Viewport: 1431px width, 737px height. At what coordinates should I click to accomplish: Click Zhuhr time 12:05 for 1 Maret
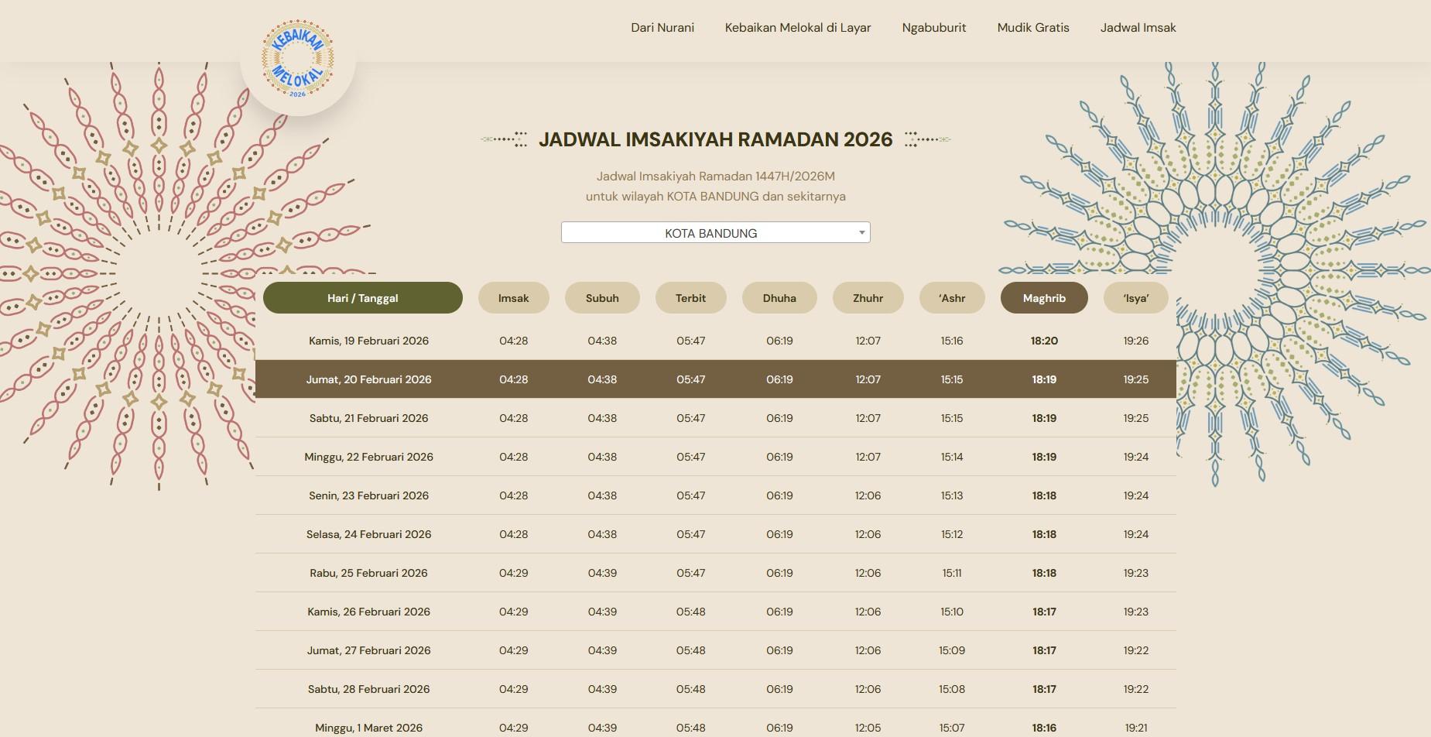868,728
